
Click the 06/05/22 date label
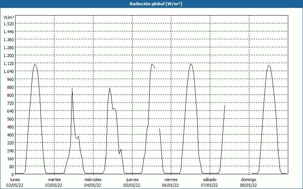coord(170,185)
